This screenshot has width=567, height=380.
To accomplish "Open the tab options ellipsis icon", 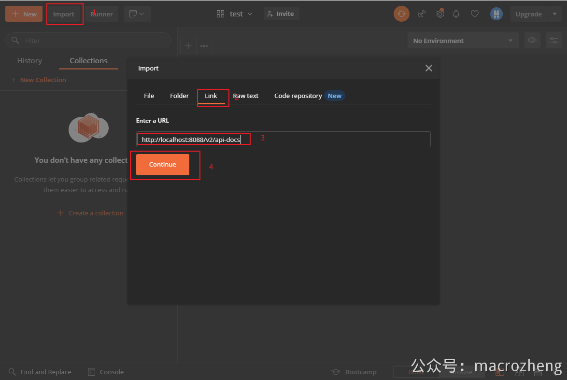I will click(x=204, y=46).
